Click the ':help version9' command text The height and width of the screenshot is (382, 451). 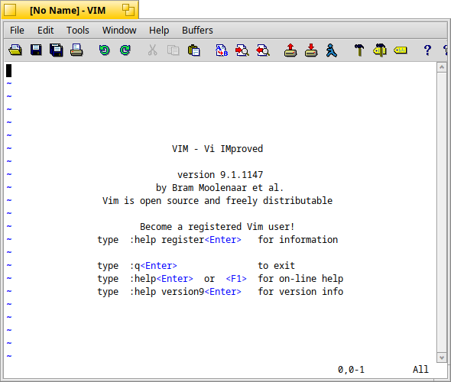(x=167, y=292)
